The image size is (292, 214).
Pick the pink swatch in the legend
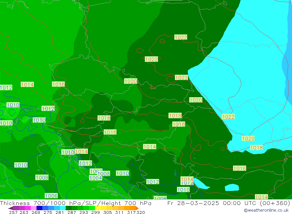34,208
